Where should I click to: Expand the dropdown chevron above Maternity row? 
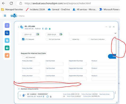pyautogui.click(x=115, y=33)
